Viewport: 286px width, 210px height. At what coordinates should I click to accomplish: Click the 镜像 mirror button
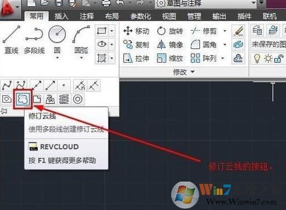170,45
